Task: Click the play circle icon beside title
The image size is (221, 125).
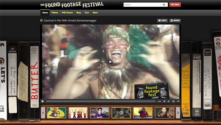Action: (41, 20)
